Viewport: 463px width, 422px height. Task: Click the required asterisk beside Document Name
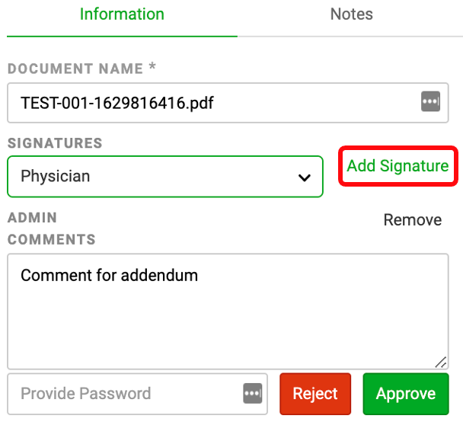tap(152, 66)
